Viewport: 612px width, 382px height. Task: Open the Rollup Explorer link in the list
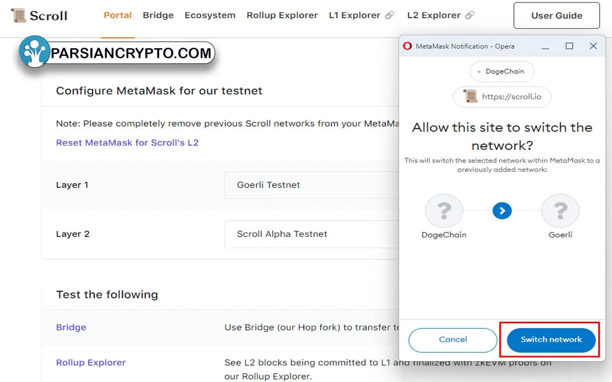coord(91,362)
